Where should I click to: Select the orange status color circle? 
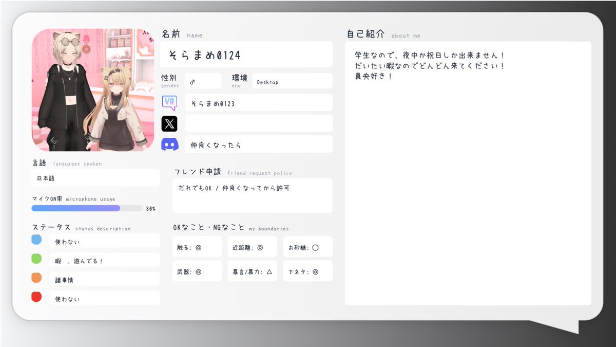36,278
